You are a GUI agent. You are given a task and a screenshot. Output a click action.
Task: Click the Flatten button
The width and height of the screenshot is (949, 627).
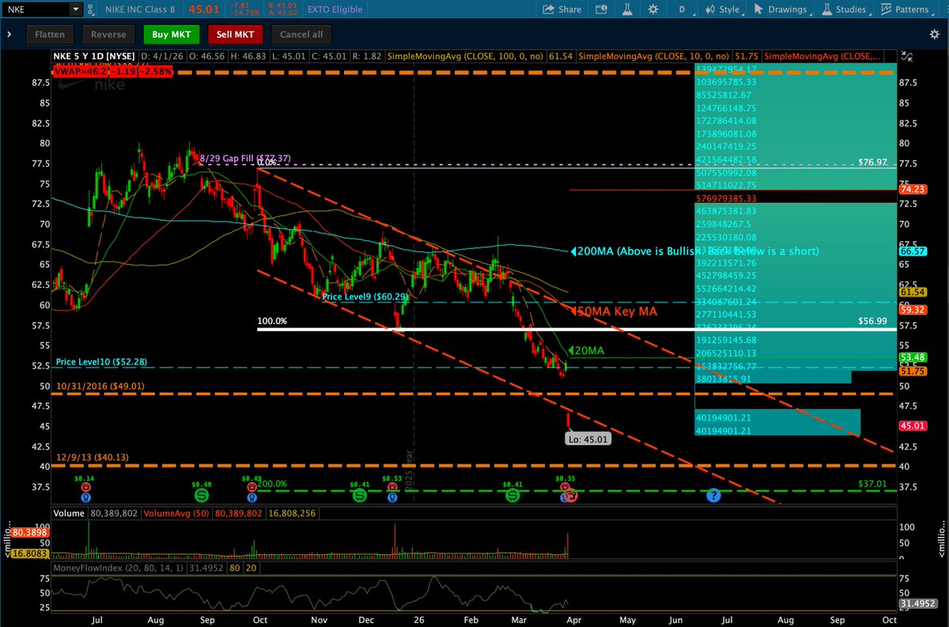pyautogui.click(x=49, y=34)
